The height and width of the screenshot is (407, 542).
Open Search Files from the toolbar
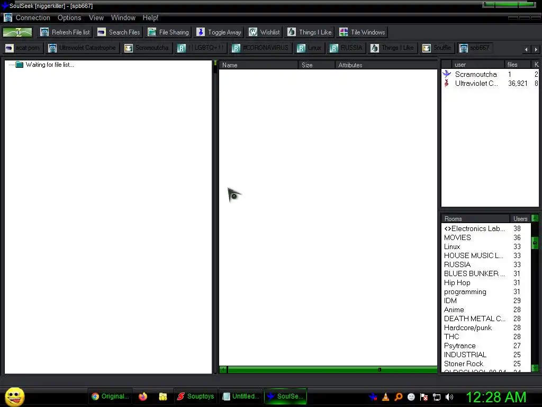pos(119,32)
